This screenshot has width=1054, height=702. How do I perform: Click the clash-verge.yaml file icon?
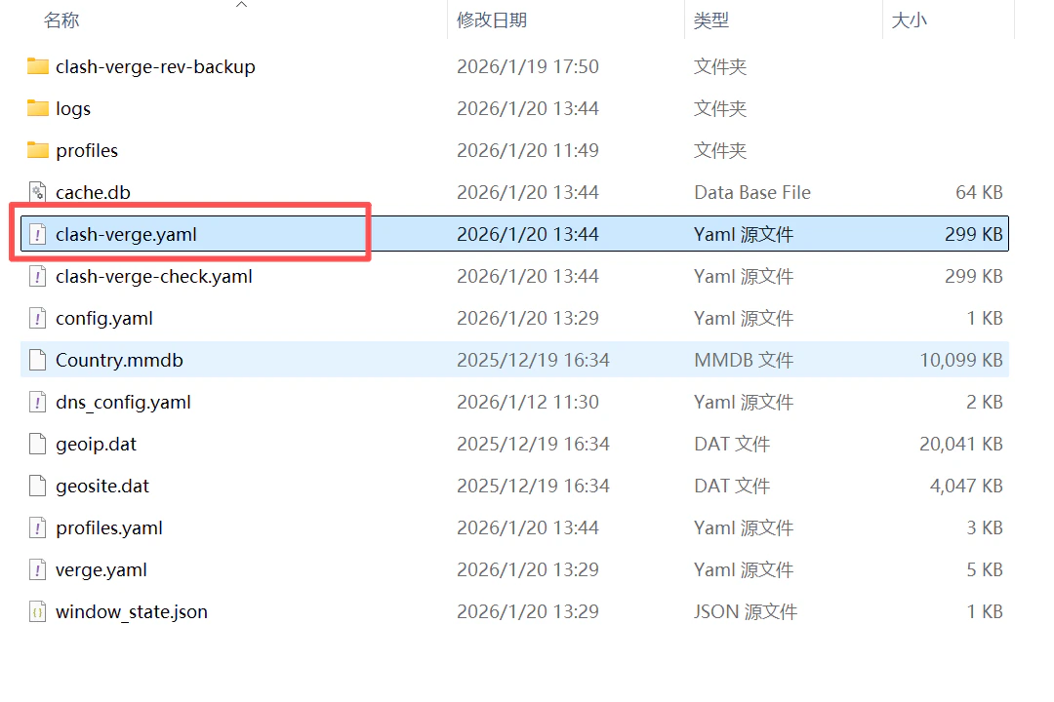click(38, 234)
